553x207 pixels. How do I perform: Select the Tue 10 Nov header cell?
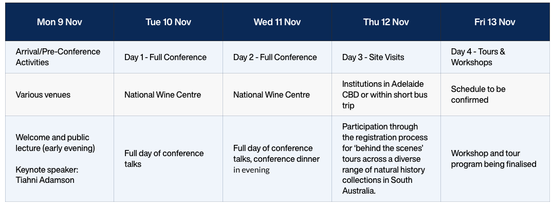[168, 22]
